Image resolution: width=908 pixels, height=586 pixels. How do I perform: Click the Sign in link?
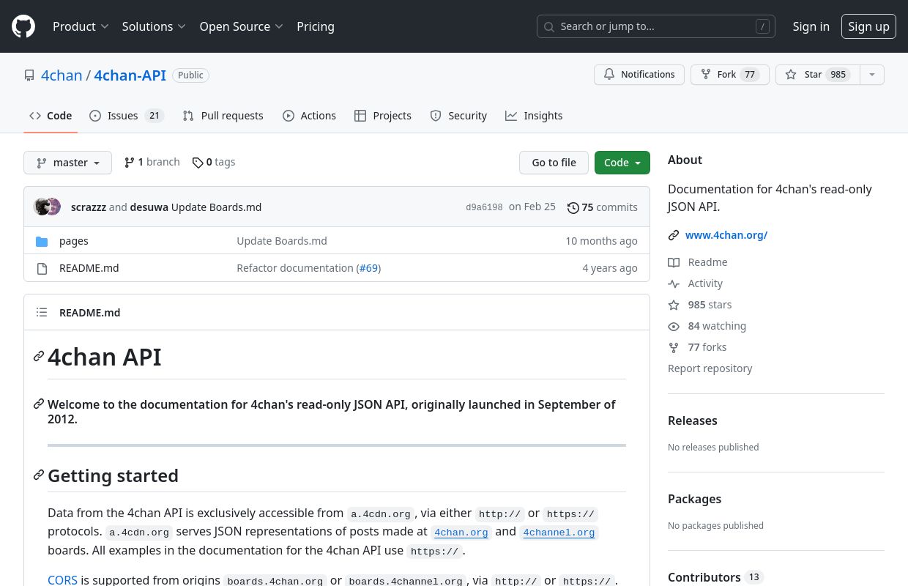(811, 26)
